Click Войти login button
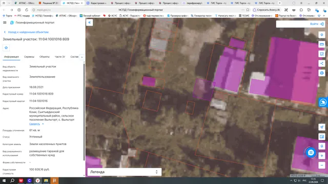 point(317,24)
